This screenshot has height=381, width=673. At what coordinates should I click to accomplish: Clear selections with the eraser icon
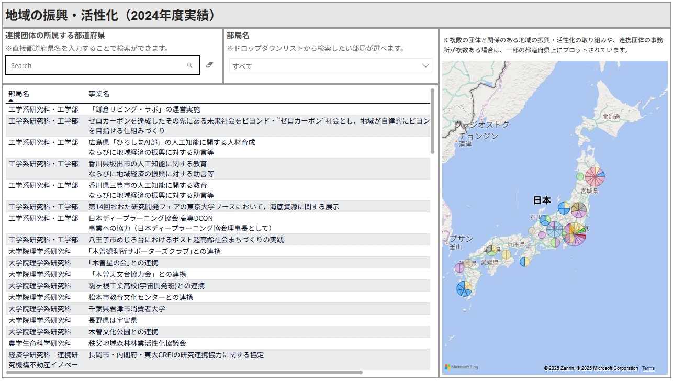(x=210, y=65)
